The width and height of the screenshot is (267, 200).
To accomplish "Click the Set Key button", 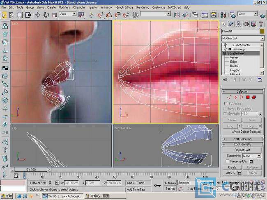I will 170,189.
